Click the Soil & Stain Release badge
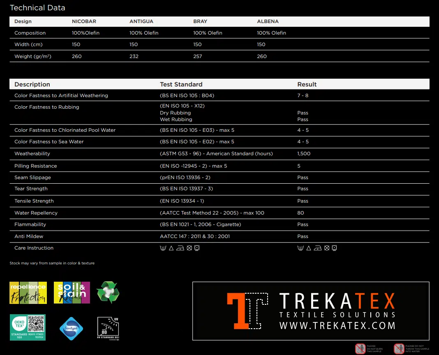This screenshot has width=439, height=355. (x=72, y=293)
